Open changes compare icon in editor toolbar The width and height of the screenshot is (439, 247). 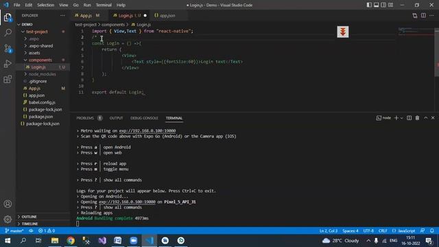click(414, 15)
